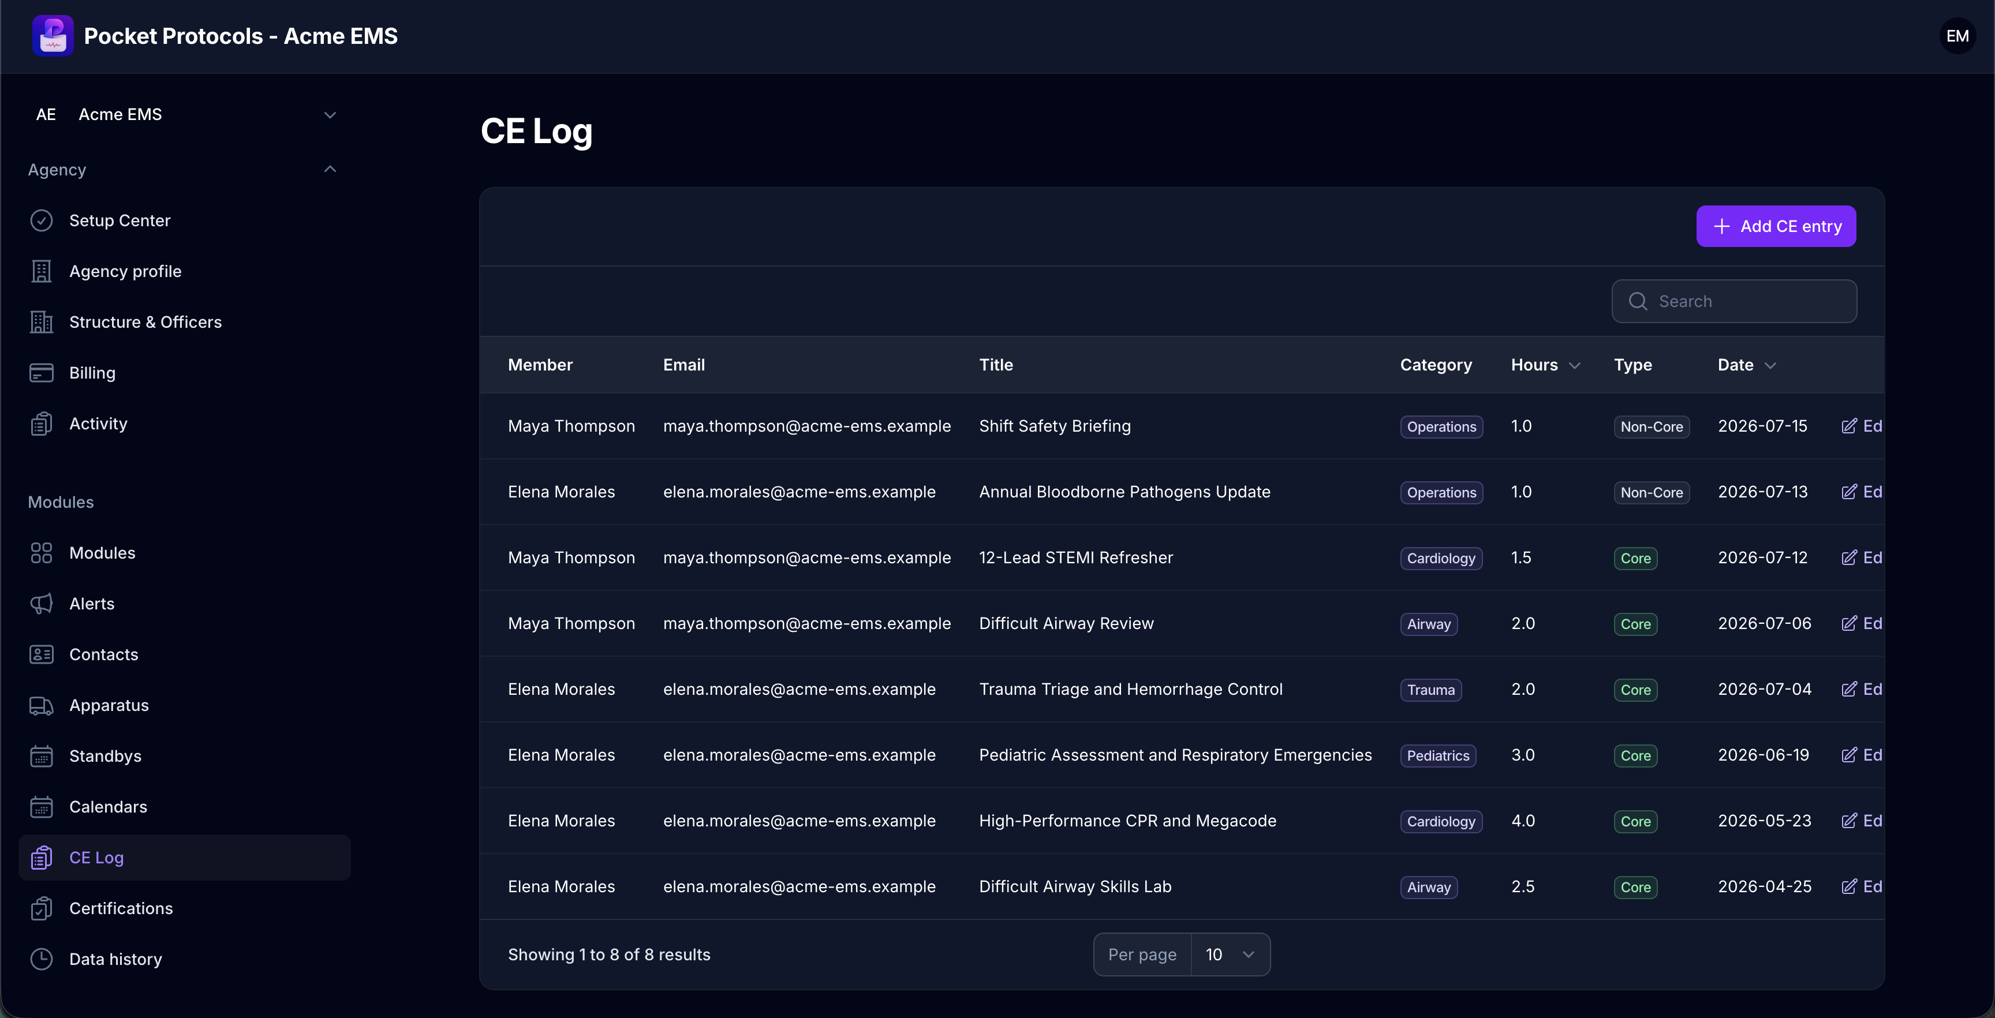The width and height of the screenshot is (1995, 1018).
Task: Click the Modules grid icon
Action: coord(41,553)
